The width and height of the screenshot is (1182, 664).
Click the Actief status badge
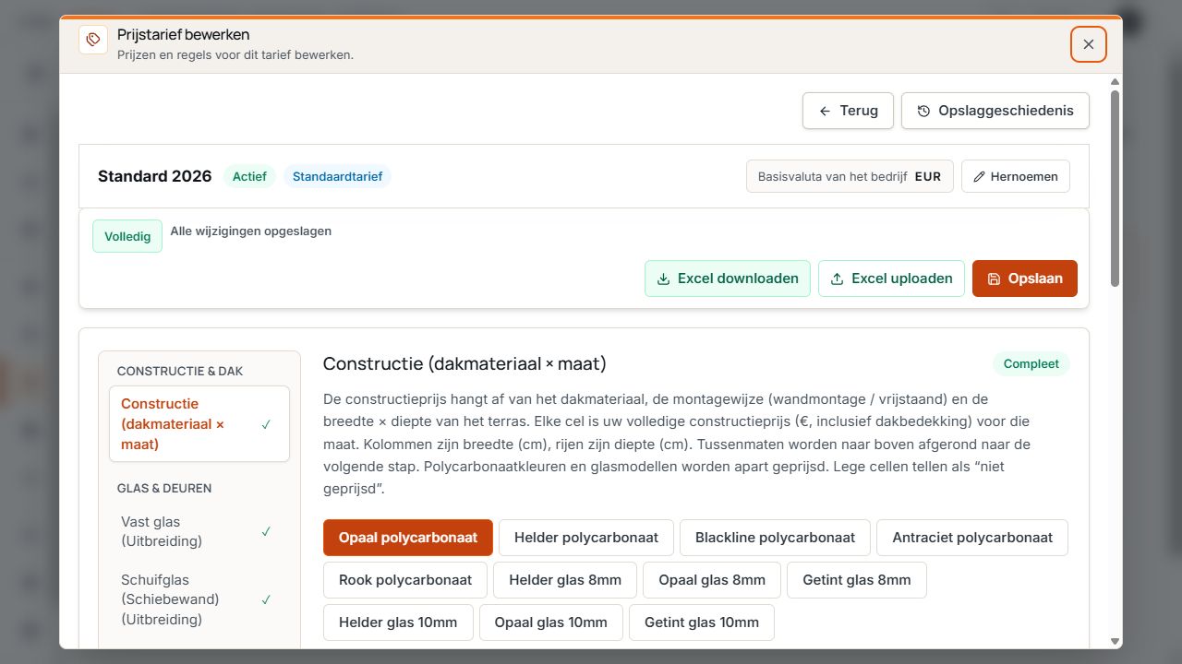coord(249,176)
